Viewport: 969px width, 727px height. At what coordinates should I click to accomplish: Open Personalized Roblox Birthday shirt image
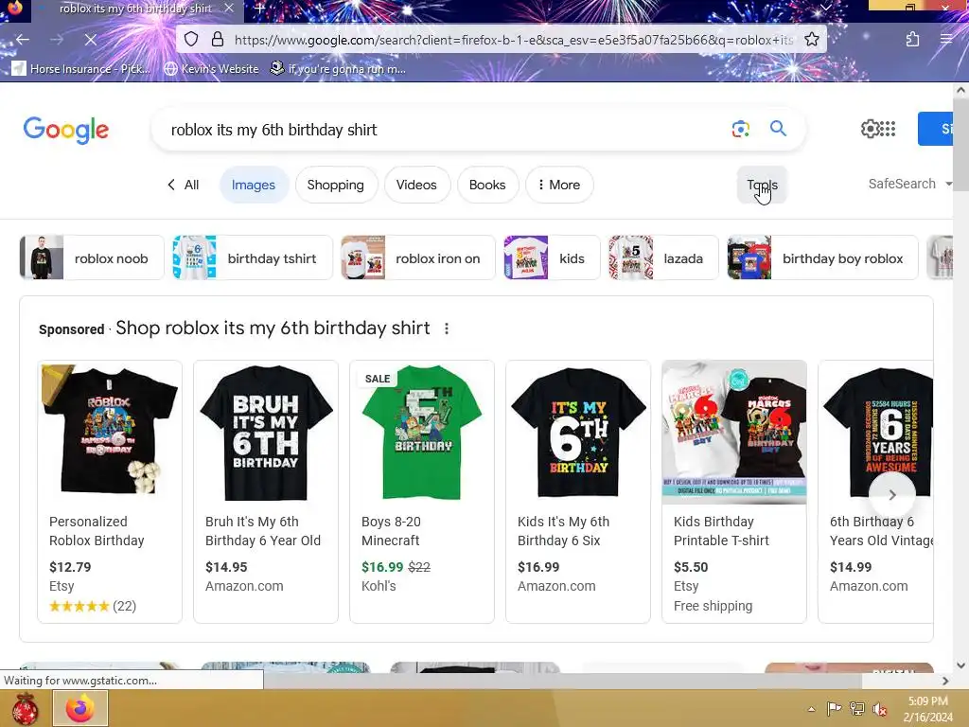[x=110, y=432]
